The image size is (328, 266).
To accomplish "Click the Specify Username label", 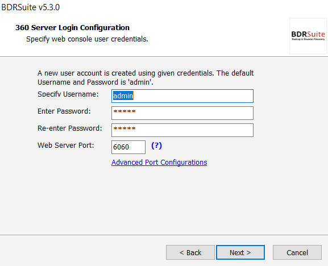I will pyautogui.click(x=68, y=94).
